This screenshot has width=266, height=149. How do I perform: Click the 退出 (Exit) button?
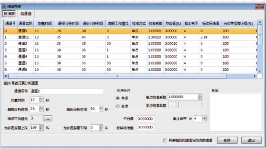(251, 140)
